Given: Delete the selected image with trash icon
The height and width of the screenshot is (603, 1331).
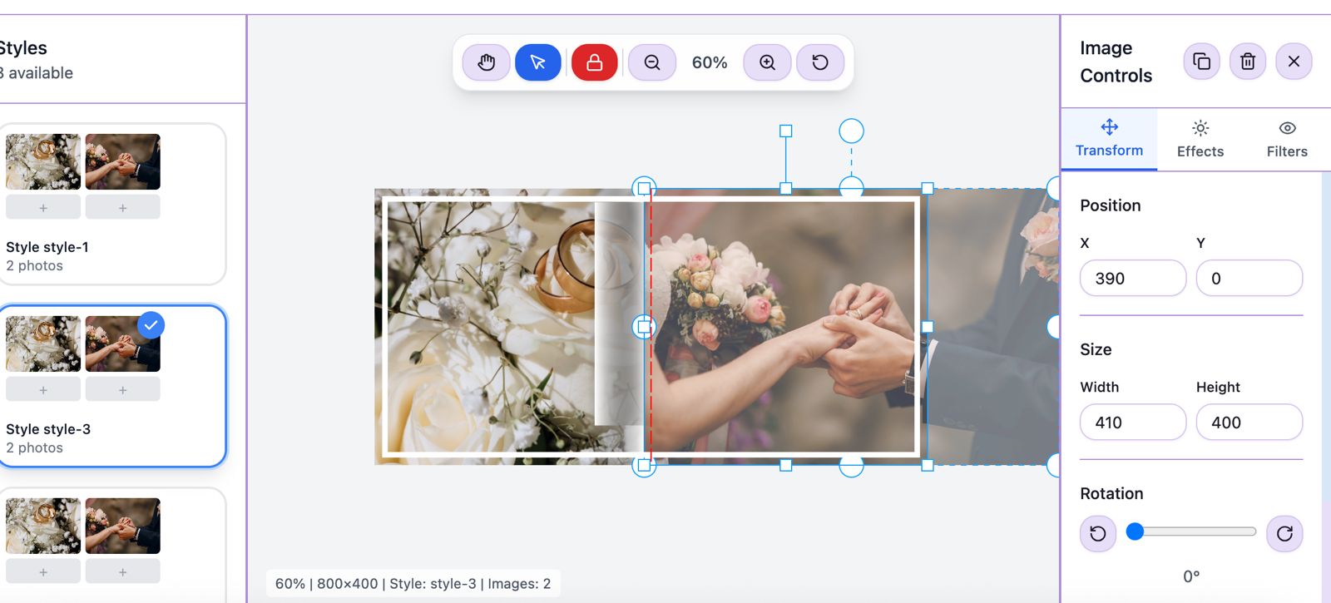Looking at the screenshot, I should point(1248,62).
